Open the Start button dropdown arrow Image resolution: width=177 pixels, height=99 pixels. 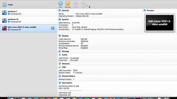[87, 6]
